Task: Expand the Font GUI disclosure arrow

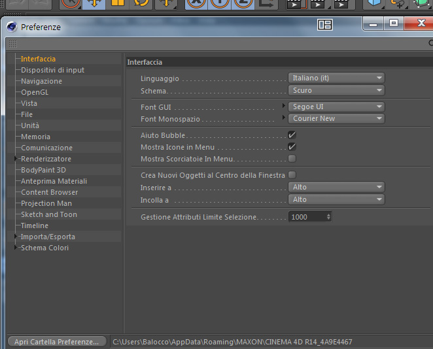Action: [x=284, y=106]
